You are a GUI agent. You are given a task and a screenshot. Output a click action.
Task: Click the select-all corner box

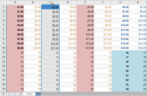coord(3,2)
